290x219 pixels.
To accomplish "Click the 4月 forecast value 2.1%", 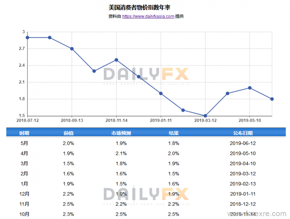I will pyautogui.click(x=121, y=153).
